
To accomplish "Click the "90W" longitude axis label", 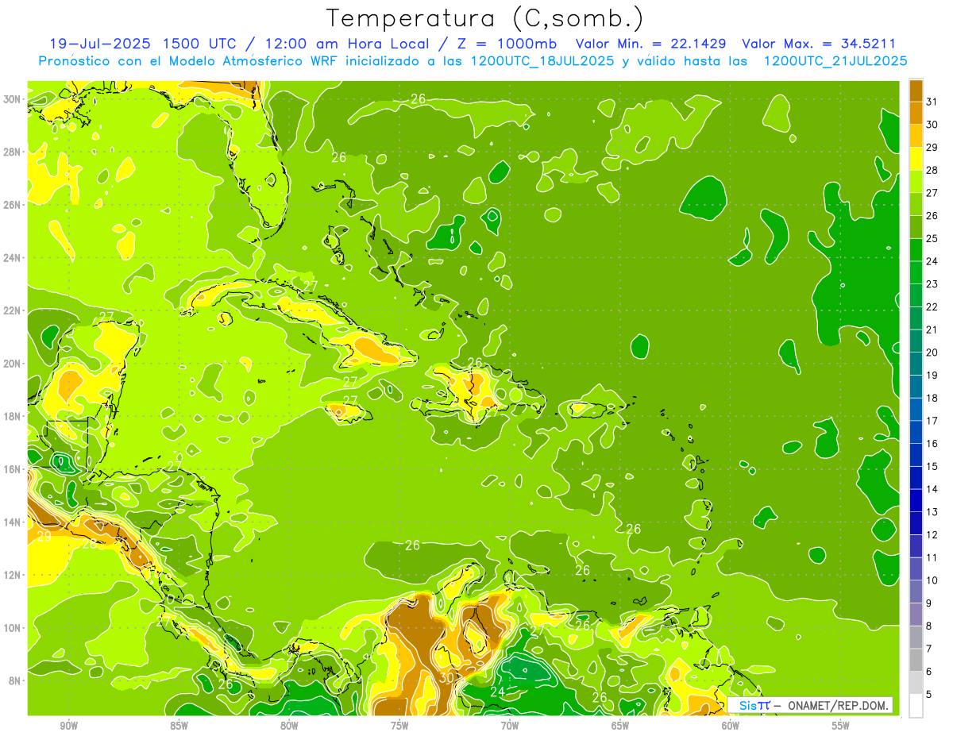I will pyautogui.click(x=68, y=726).
